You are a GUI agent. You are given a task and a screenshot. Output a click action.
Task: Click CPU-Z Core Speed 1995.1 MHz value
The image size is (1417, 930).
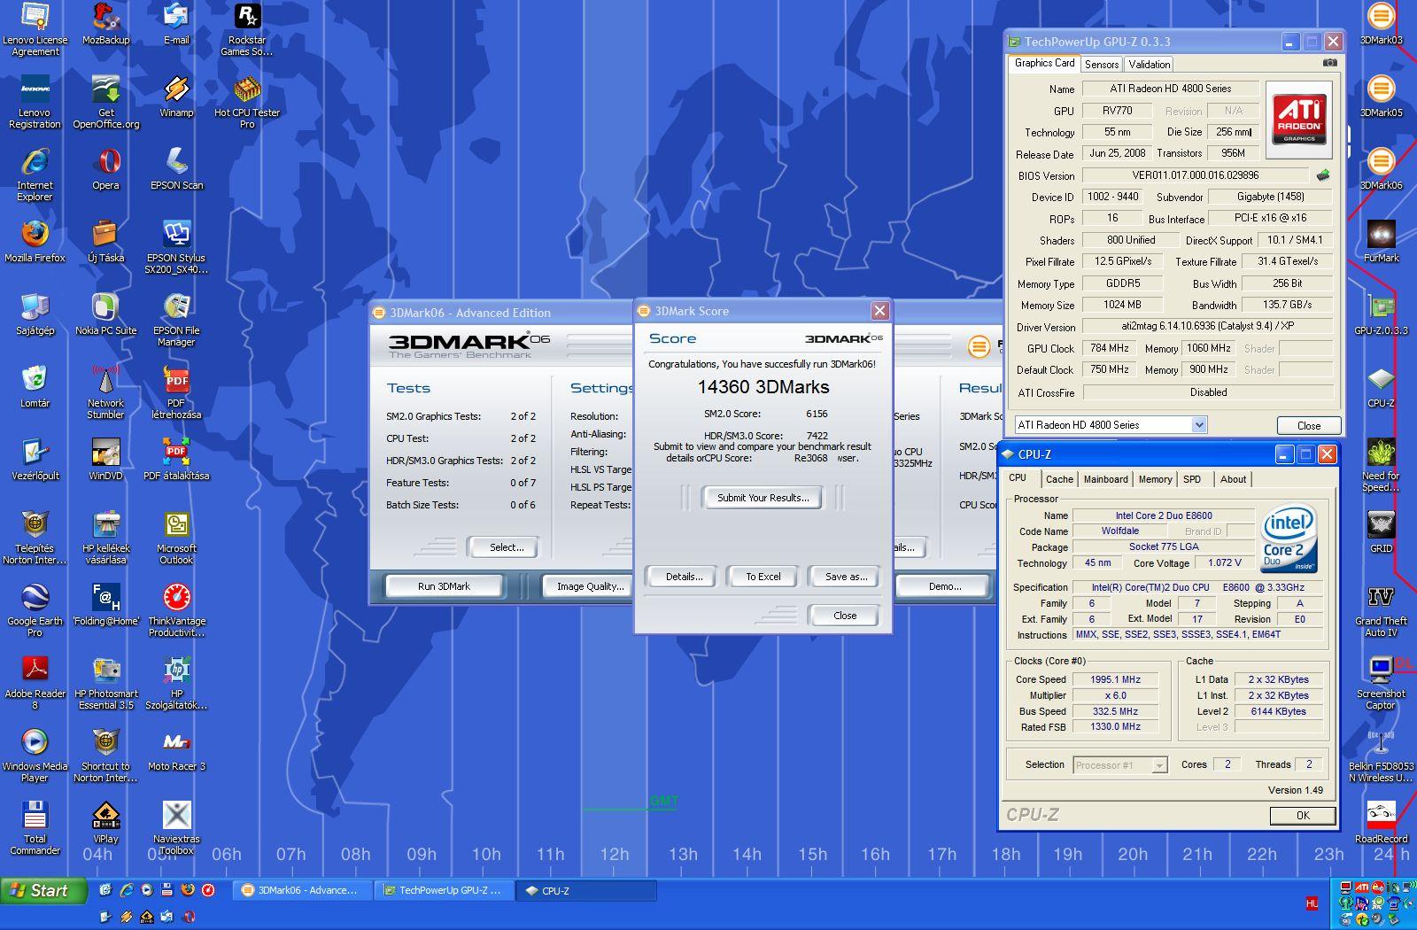pos(1115,679)
